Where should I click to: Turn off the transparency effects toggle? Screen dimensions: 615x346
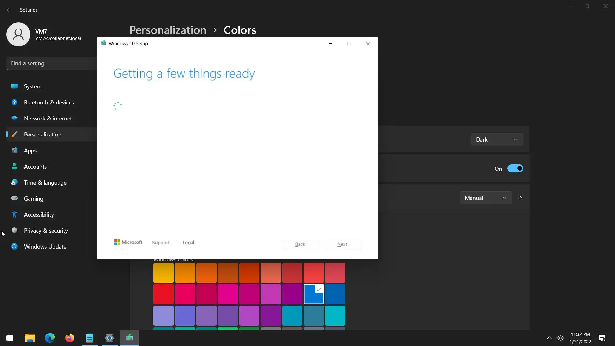coord(515,169)
